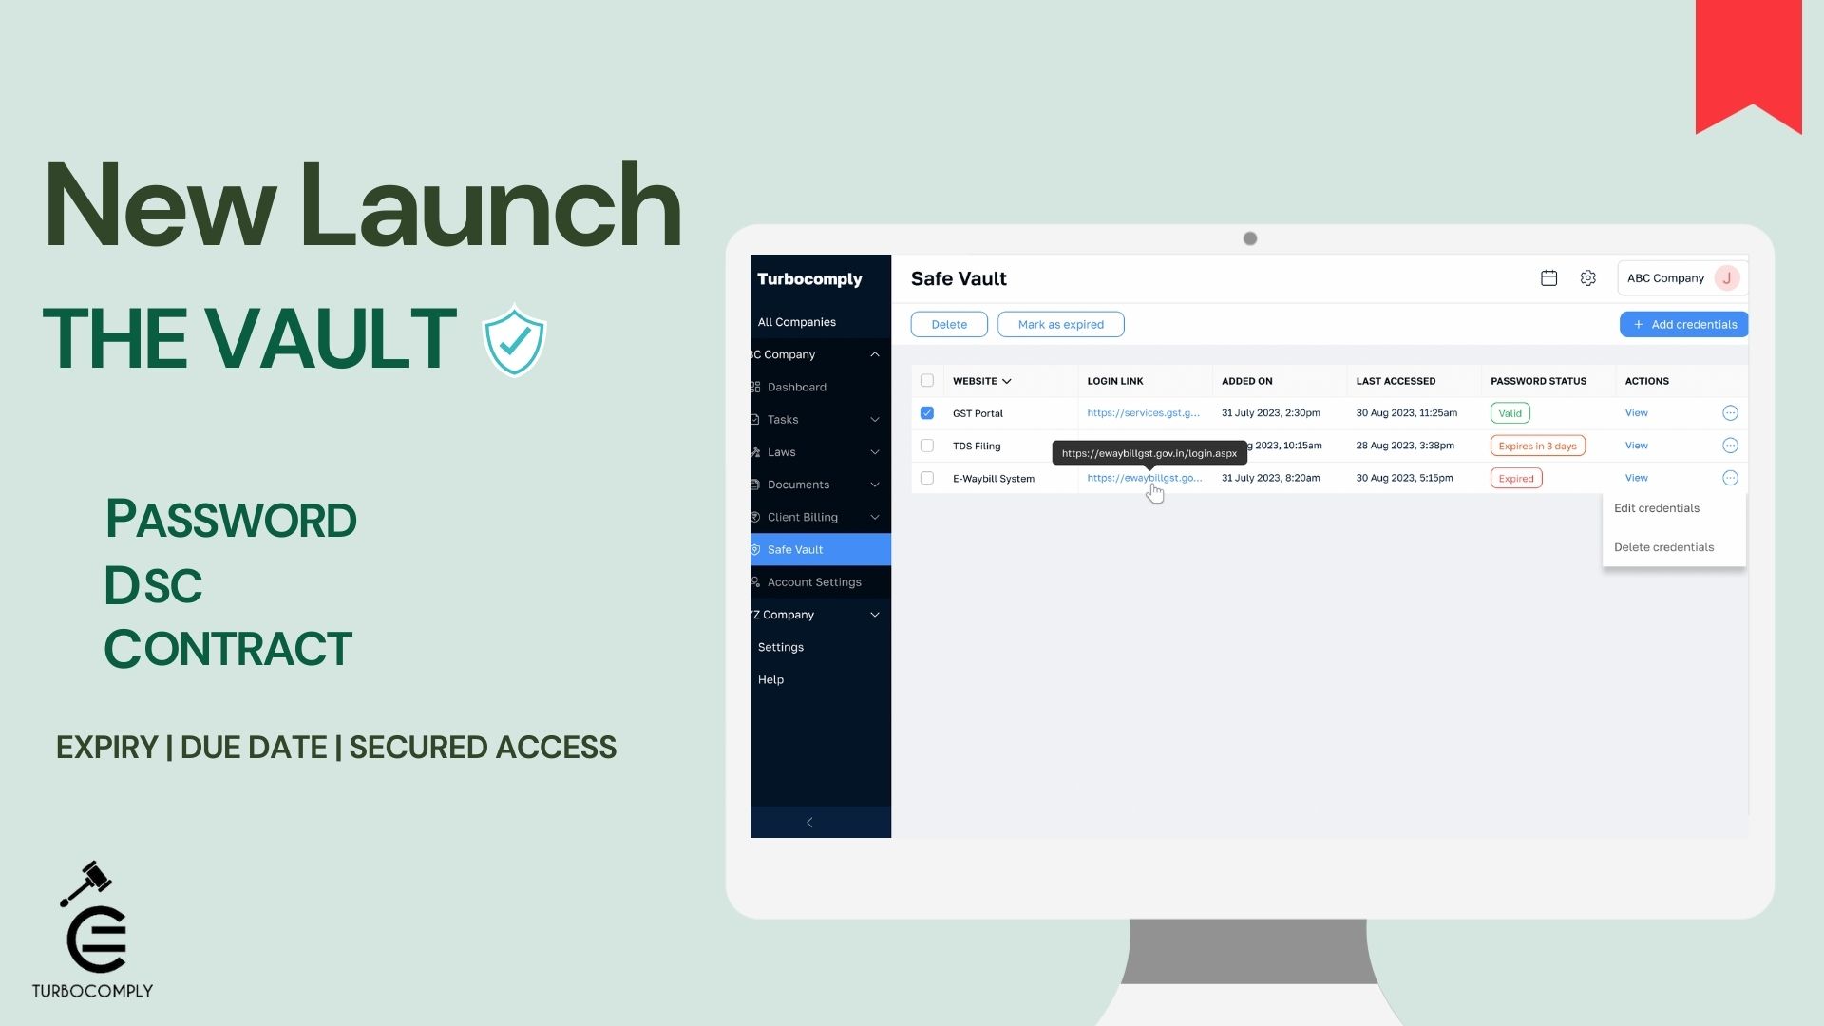Toggle the TDS Filing row checkbox

(x=927, y=445)
